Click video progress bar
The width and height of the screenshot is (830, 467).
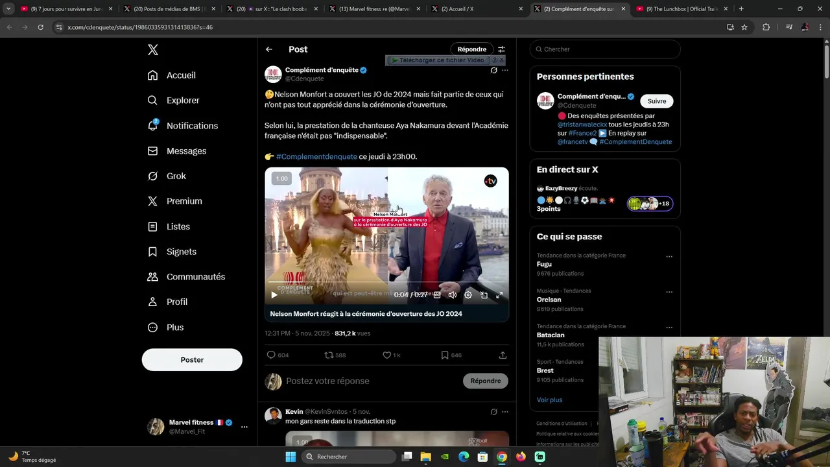pos(386,283)
